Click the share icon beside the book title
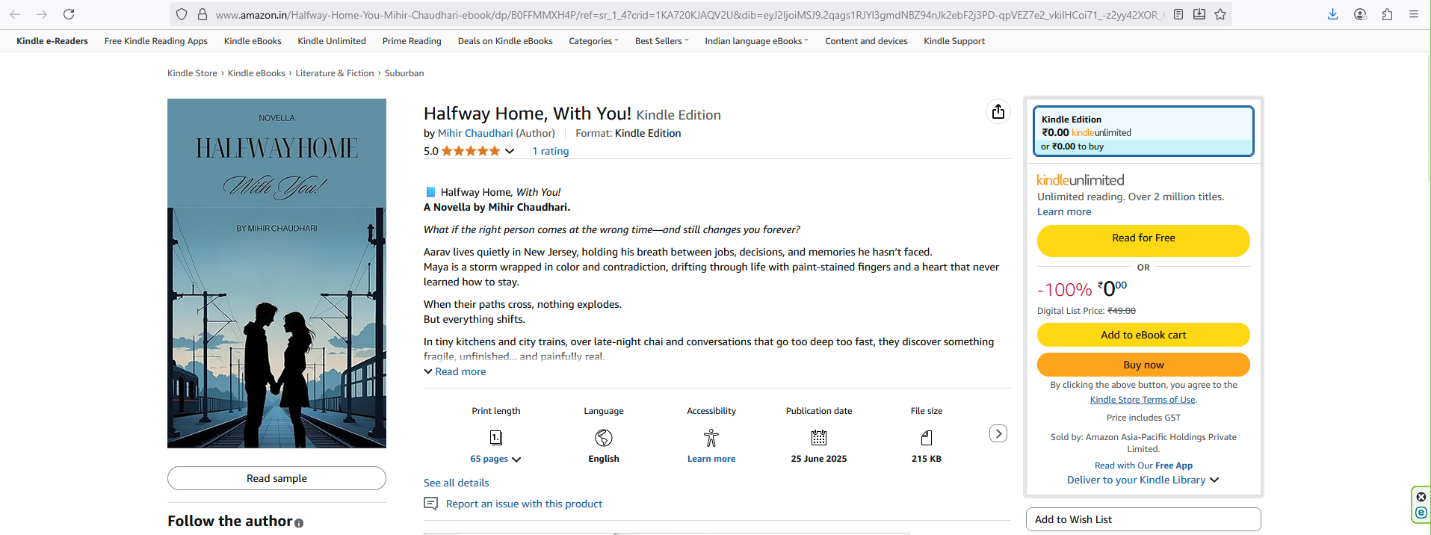This screenshot has width=1431, height=535. pyautogui.click(x=998, y=112)
